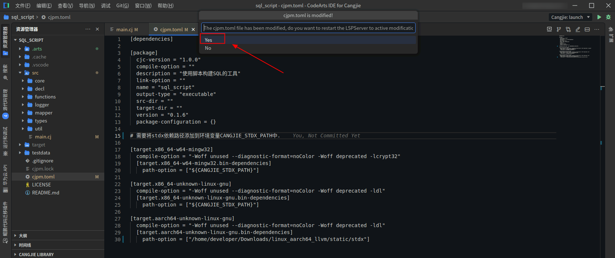Expand the decl folder
The image size is (615, 258).
coord(23,89)
